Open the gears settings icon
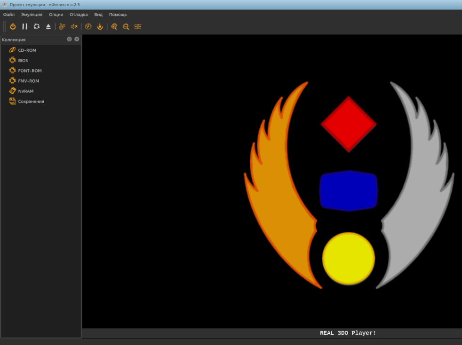The height and width of the screenshot is (345, 462). [62, 26]
